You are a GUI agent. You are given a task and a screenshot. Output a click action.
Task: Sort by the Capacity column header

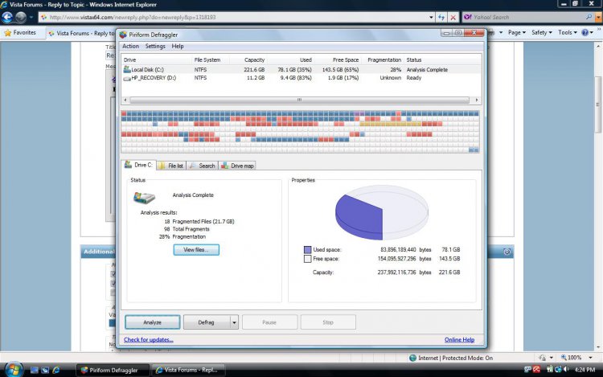[x=254, y=60]
